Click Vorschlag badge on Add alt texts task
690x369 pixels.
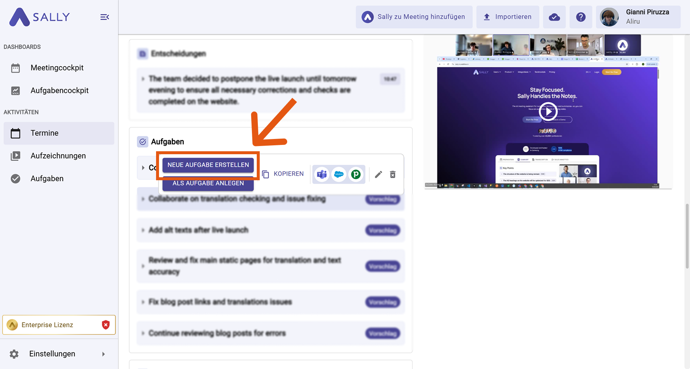click(x=383, y=230)
